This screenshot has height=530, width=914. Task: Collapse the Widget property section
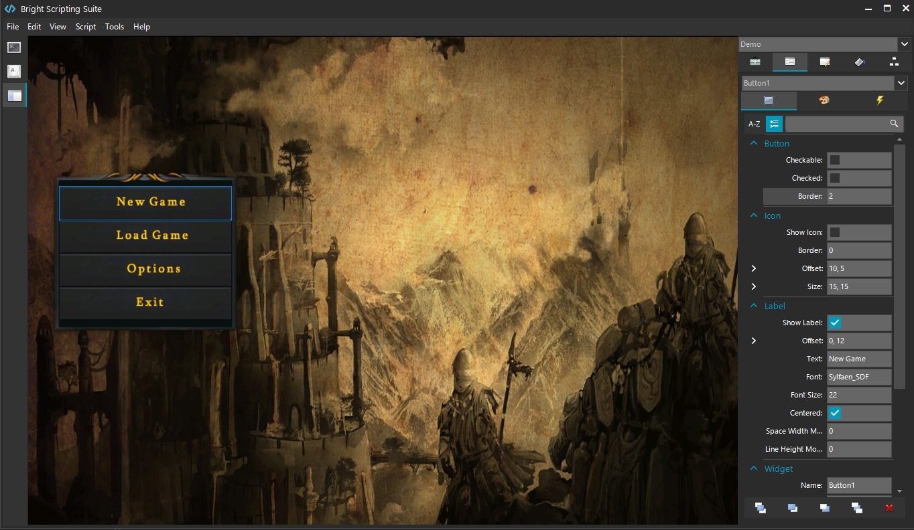(x=753, y=468)
